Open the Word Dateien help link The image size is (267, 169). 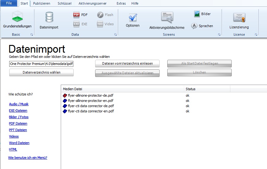19,143
